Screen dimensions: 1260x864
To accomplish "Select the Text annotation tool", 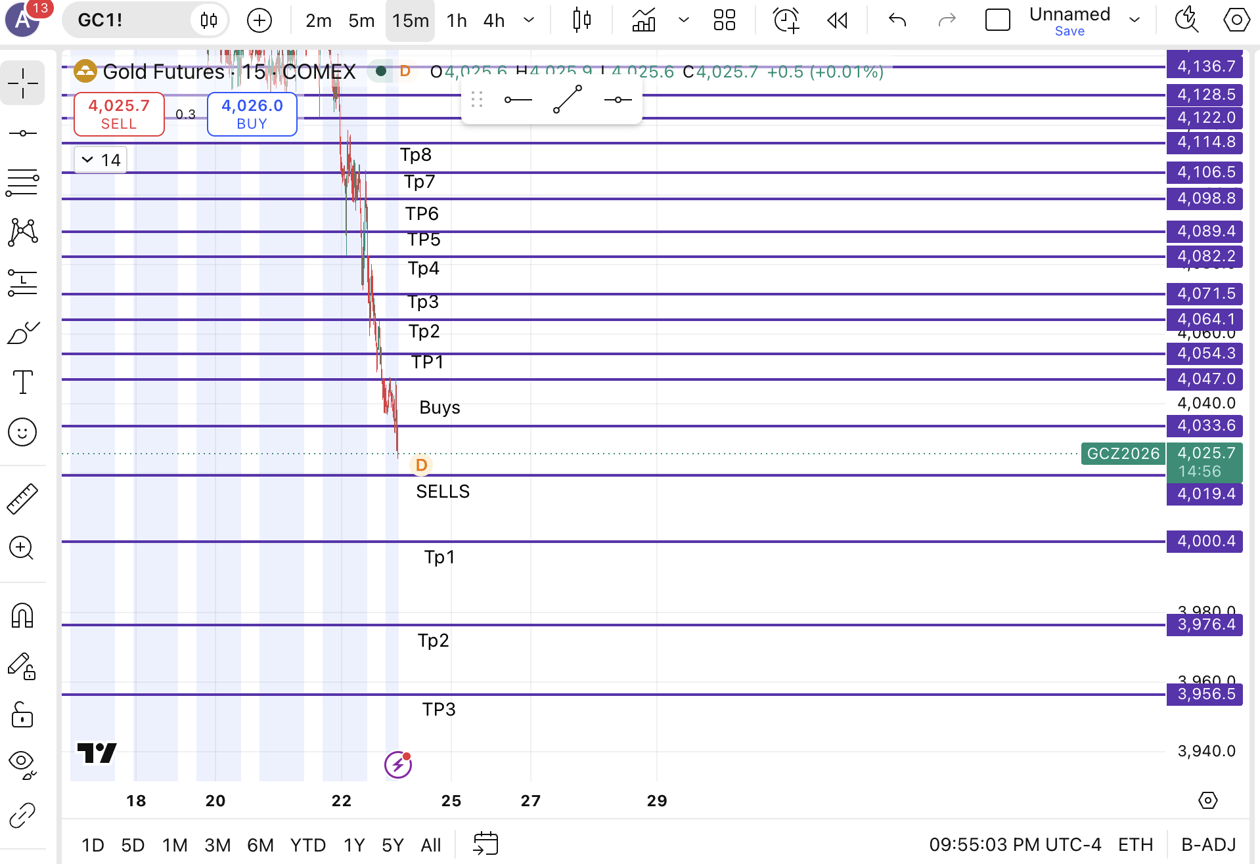I will pos(22,382).
